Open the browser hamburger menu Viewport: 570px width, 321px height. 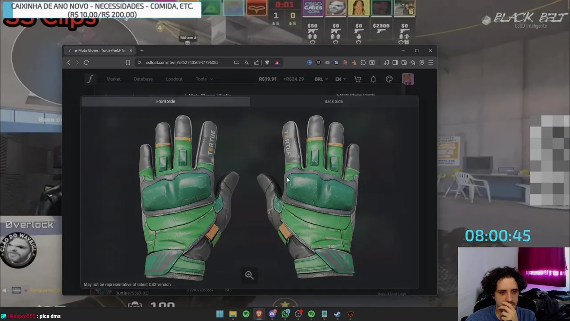coord(431,62)
